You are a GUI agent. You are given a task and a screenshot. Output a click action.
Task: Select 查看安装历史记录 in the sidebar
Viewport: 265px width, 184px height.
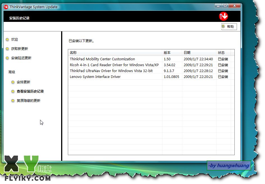pos(30,91)
